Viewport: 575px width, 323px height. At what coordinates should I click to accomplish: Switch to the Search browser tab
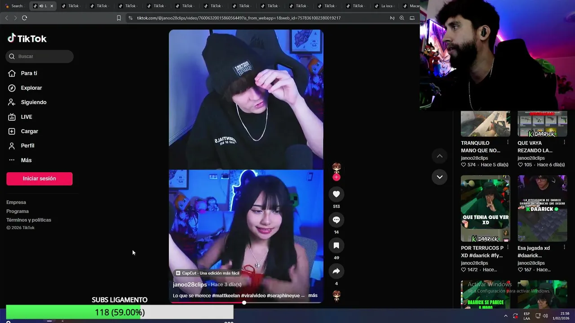coord(14,6)
